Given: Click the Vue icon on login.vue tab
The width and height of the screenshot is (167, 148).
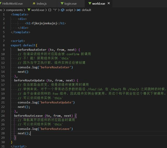Looking at the screenshot, I should pyautogui.click(x=62, y=4).
